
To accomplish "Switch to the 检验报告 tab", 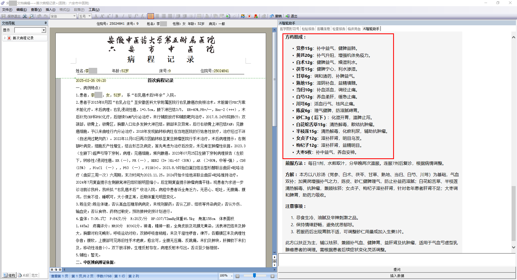I will 308,29.
